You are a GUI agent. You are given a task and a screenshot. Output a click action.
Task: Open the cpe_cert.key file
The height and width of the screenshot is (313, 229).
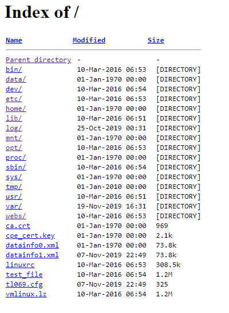pyautogui.click(x=30, y=236)
